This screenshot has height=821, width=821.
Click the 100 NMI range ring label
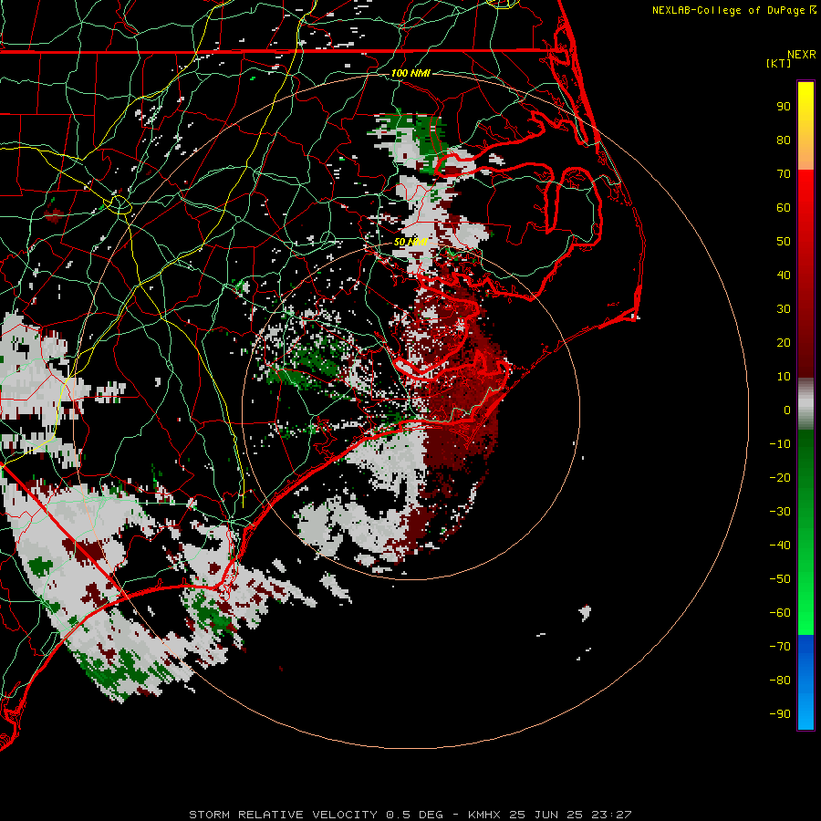pyautogui.click(x=410, y=73)
